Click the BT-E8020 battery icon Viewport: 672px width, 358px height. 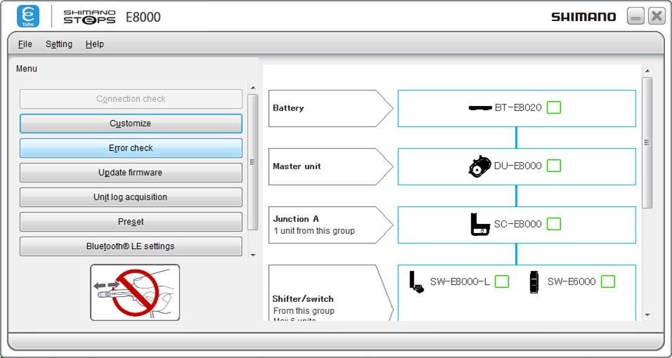[480, 108]
